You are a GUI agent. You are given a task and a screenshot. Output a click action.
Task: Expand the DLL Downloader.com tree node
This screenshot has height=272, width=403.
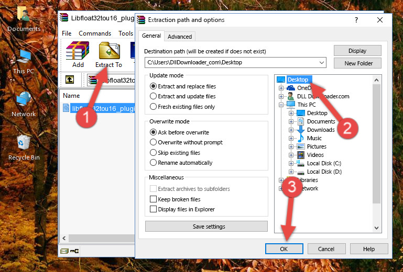[x=281, y=96]
